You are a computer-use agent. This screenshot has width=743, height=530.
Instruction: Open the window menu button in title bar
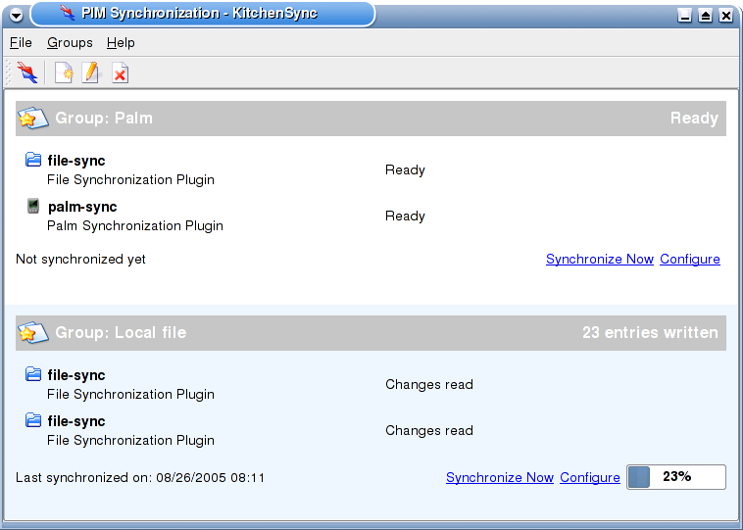[16, 15]
